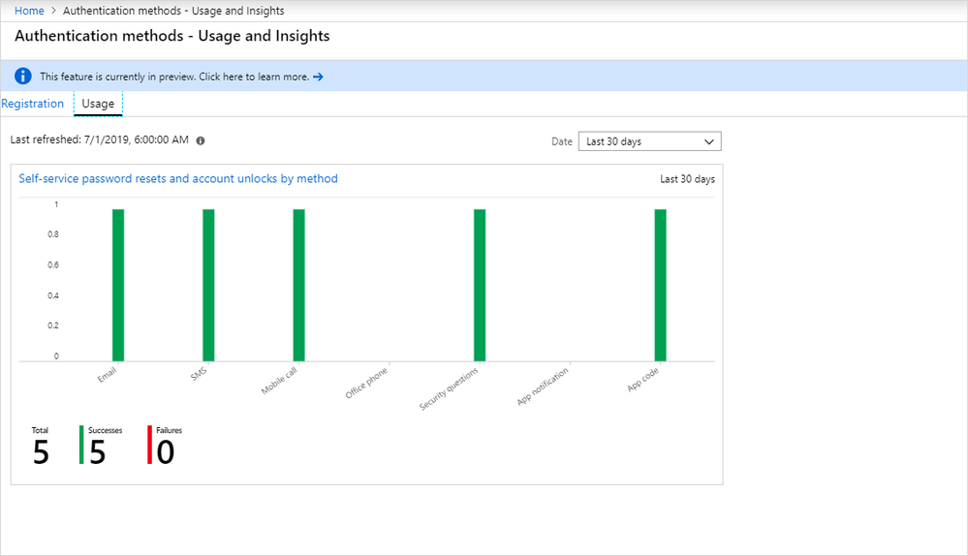Go to Home in the breadcrumb
This screenshot has height=556, width=968.
29,11
